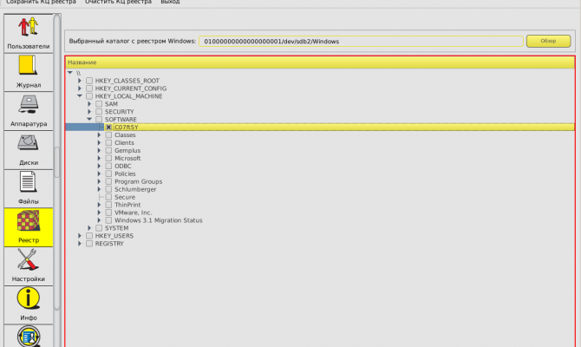This screenshot has width=581, height=347.
Task: Click the Выход menu item
Action: (170, 2)
